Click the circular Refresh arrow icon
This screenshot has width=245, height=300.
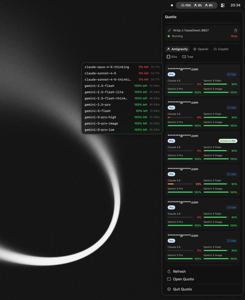[169, 272]
